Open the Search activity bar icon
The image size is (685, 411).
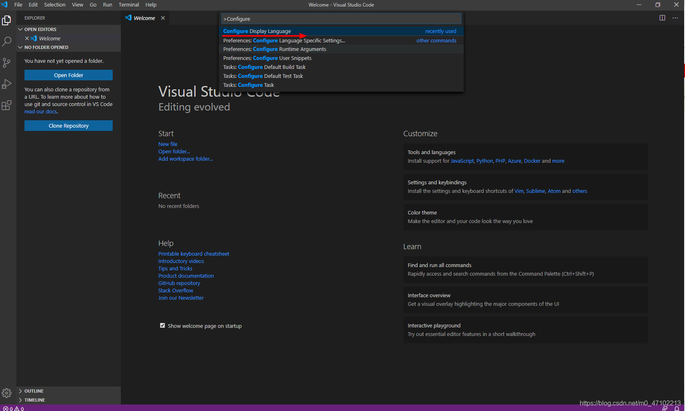[7, 42]
